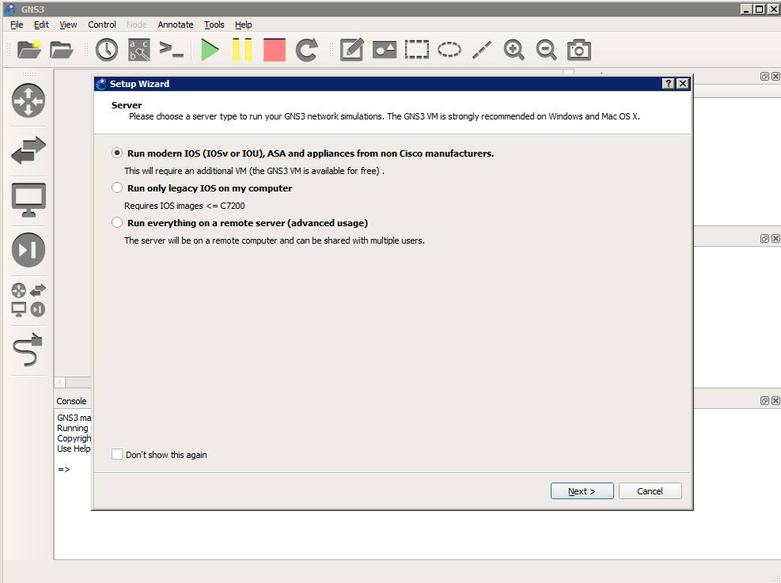Reload all devices icon
This screenshot has height=583, width=781.
point(307,50)
